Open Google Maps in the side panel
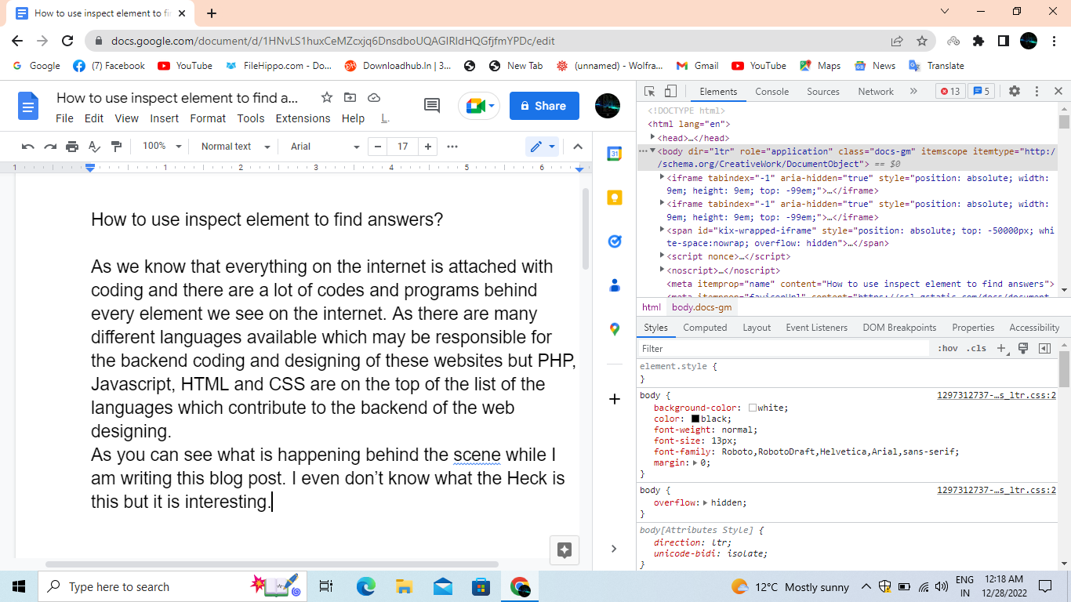 point(615,329)
